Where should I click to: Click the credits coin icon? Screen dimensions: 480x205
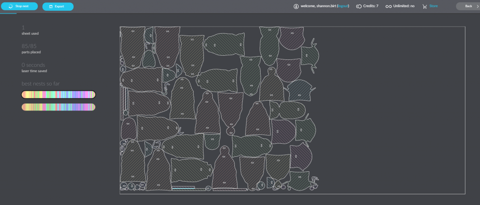point(359,6)
